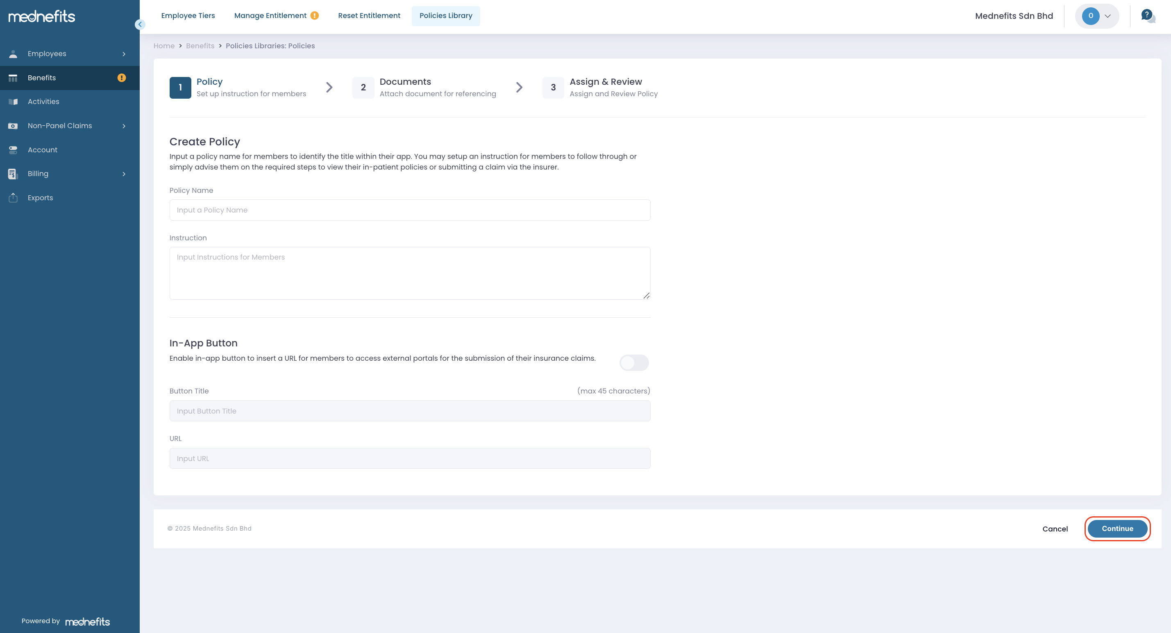The height and width of the screenshot is (633, 1171).
Task: Click the Employees person icon
Action: (x=13, y=54)
